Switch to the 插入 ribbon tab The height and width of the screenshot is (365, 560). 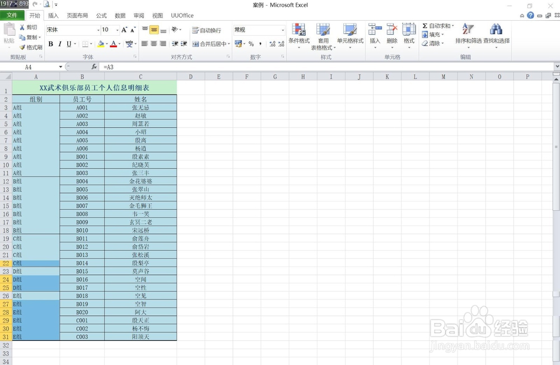click(x=53, y=15)
